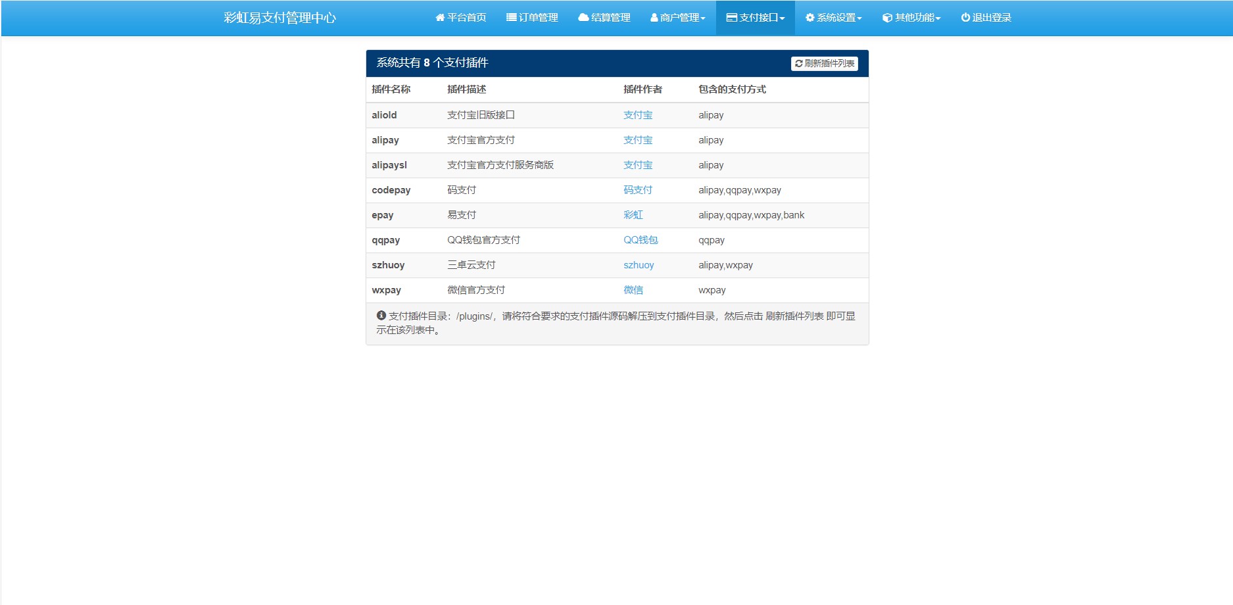Screen dimensions: 1233x605
Task: Click the home icon beside 平台首页
Action: 440,18
